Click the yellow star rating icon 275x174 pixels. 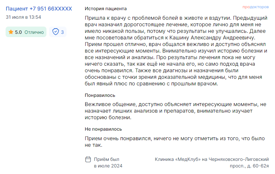coord(11,32)
